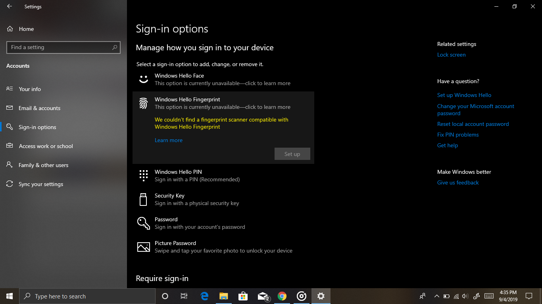Click the Picture Password image icon
542x304 pixels.
point(143,247)
